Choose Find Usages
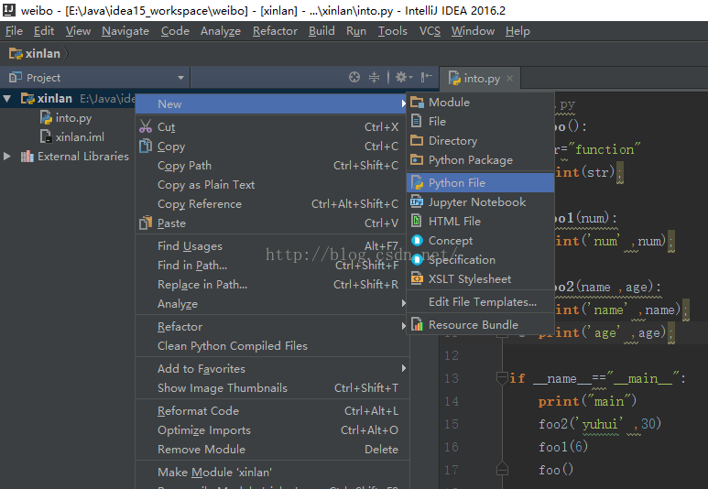 point(272,245)
